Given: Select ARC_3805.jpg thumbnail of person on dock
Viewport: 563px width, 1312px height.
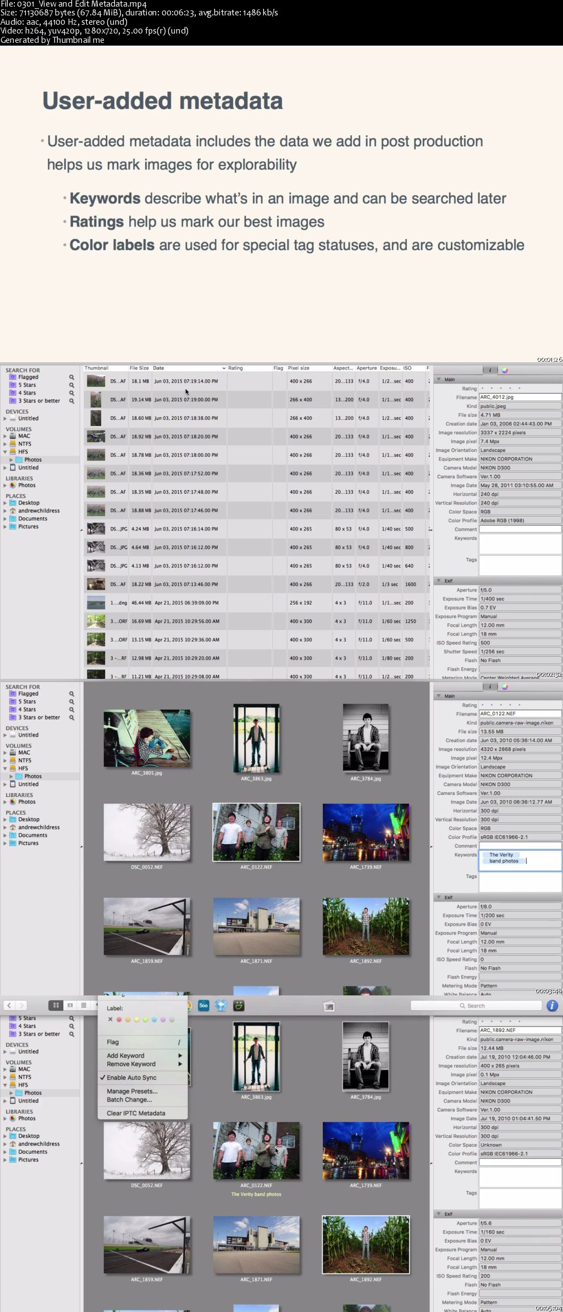Looking at the screenshot, I should 147,738.
